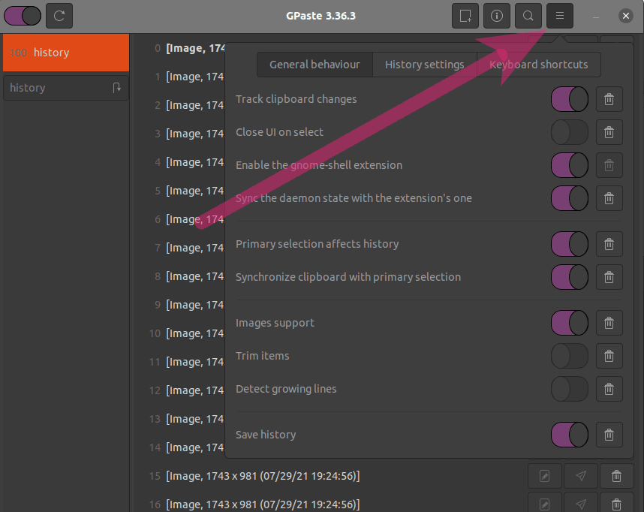Disable Primary selection affects history
The height and width of the screenshot is (512, 644).
tap(569, 244)
